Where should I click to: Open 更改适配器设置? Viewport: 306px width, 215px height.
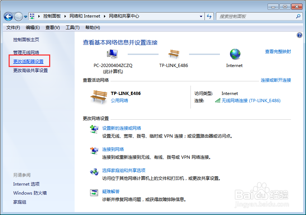pyautogui.click(x=28, y=62)
